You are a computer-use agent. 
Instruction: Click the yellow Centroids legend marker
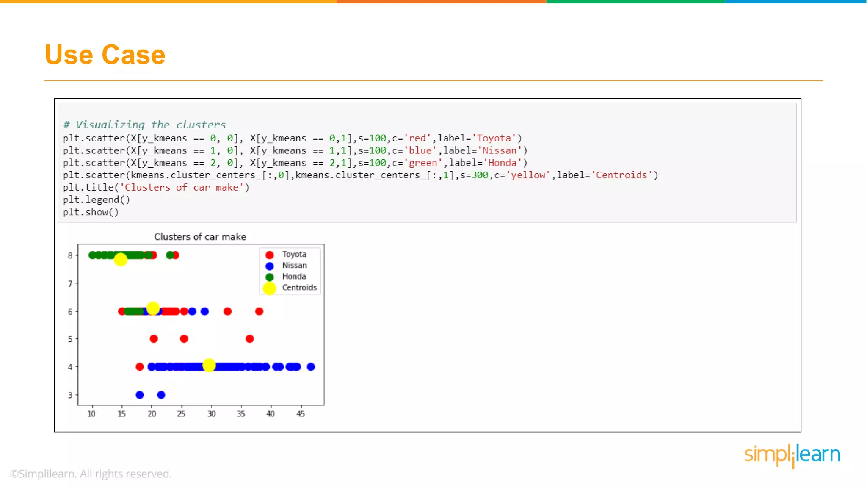coord(270,288)
